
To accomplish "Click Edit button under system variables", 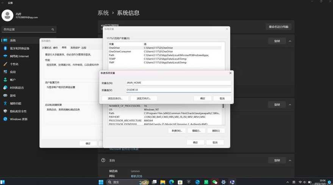I will pyautogui.click(x=197, y=131).
